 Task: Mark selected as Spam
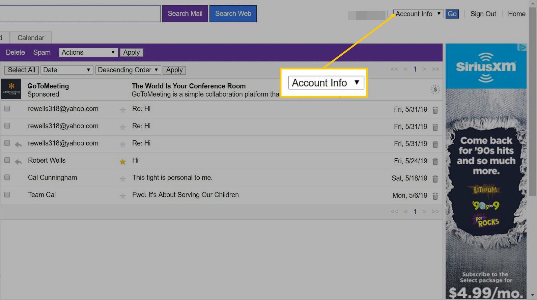click(42, 52)
